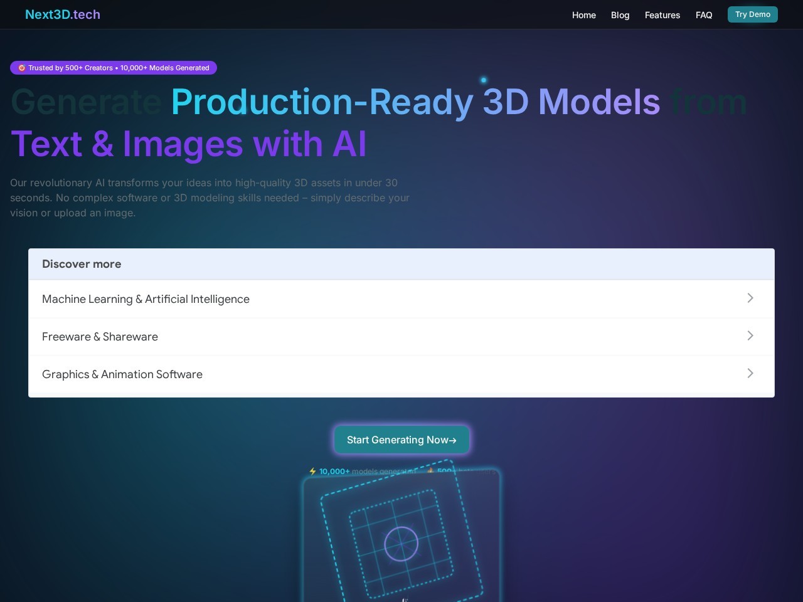803x602 pixels.
Task: Click the Trusted by 500+ Creators badge
Action: [114, 68]
